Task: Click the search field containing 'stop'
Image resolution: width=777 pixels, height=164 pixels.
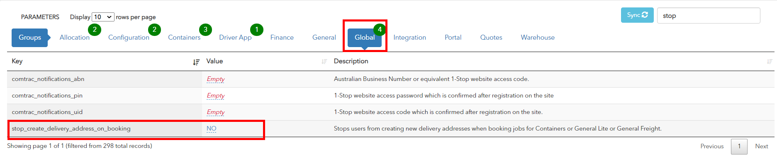Action: (x=709, y=16)
